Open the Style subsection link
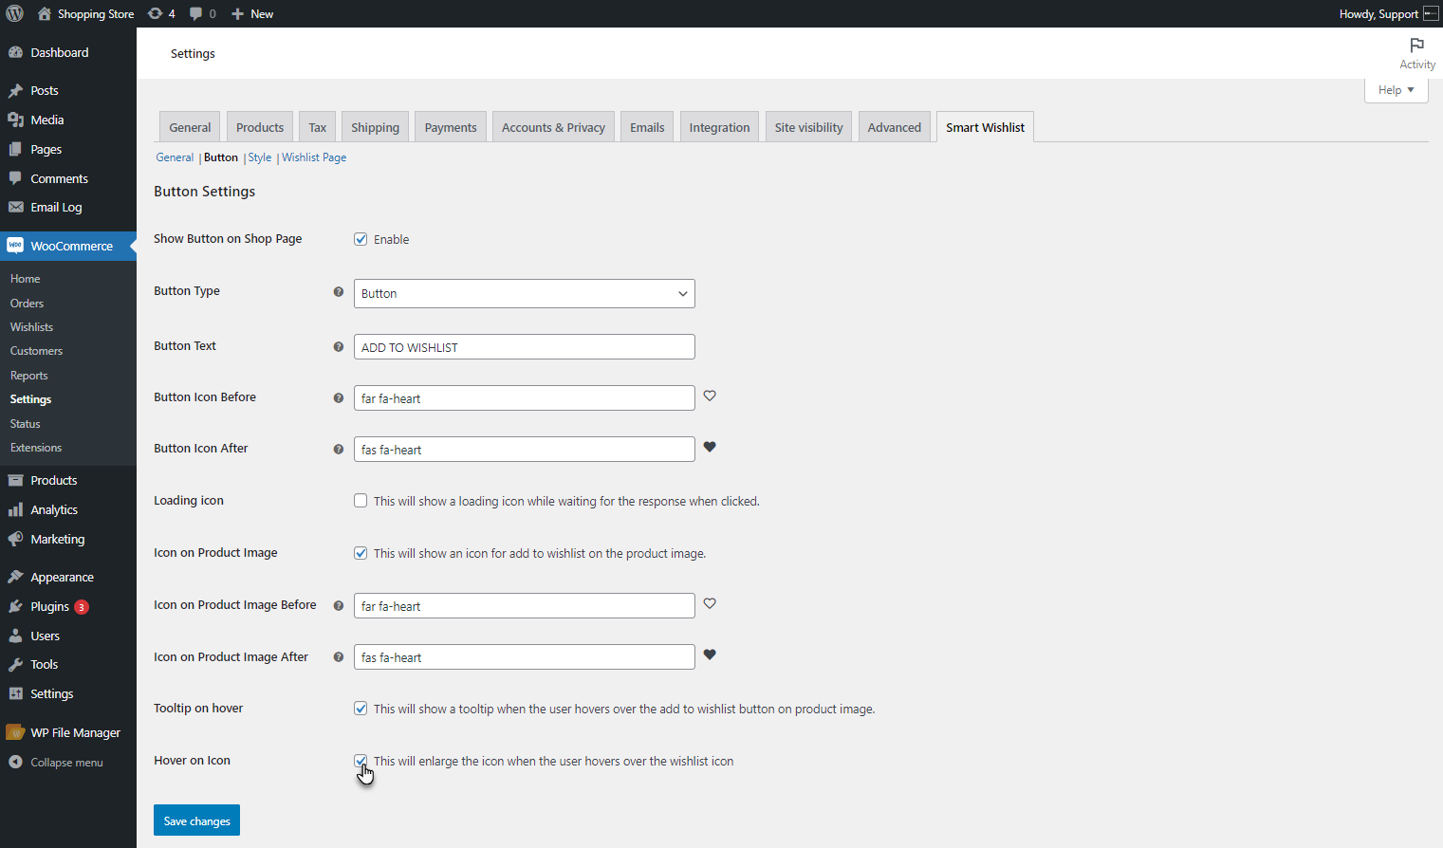The height and width of the screenshot is (848, 1443). point(260,157)
